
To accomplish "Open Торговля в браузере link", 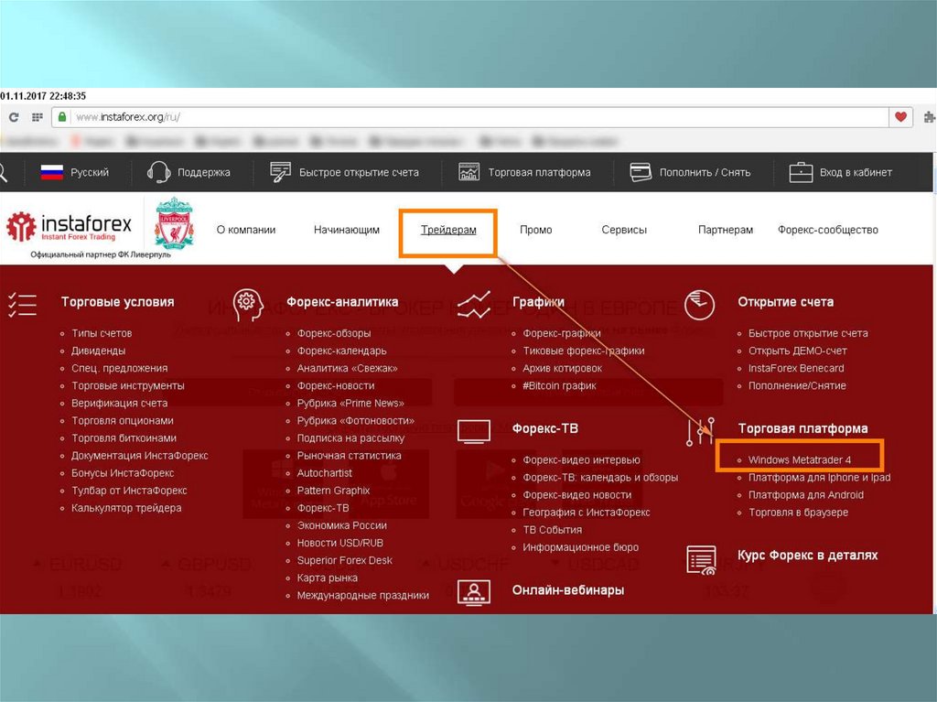I will coord(798,512).
